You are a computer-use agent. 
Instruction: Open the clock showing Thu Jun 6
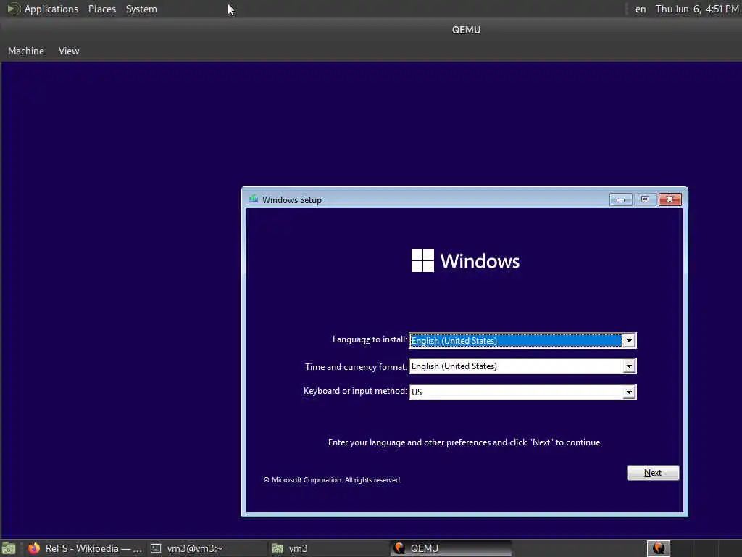tap(697, 9)
